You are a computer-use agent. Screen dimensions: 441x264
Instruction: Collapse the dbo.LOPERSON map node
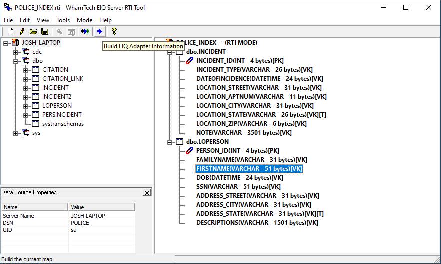(x=169, y=142)
